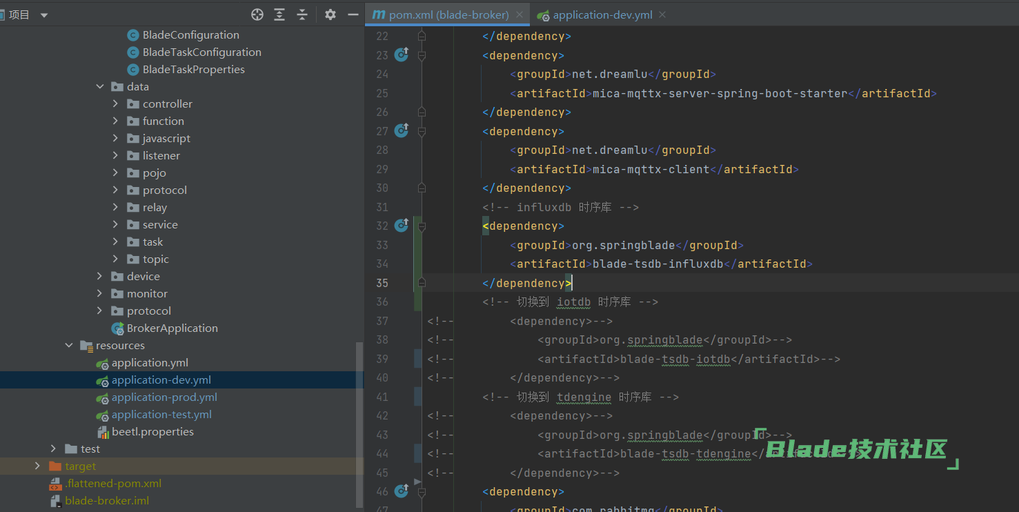1019x512 pixels.
Task: Select application-test.yml file
Action: (161, 415)
